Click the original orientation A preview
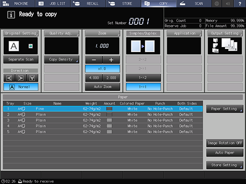Screen dimensions: 246x184 [14, 46]
